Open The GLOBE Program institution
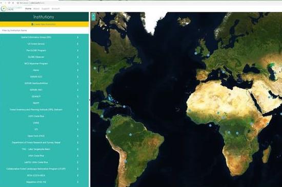Image resolution: width=282 pixels, height=187 pixels. point(36,51)
